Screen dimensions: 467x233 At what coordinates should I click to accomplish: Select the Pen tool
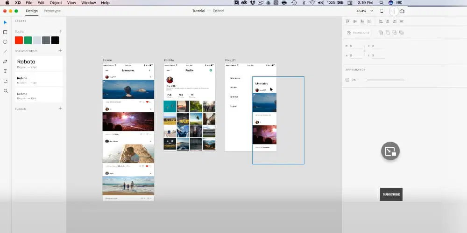pos(5,62)
